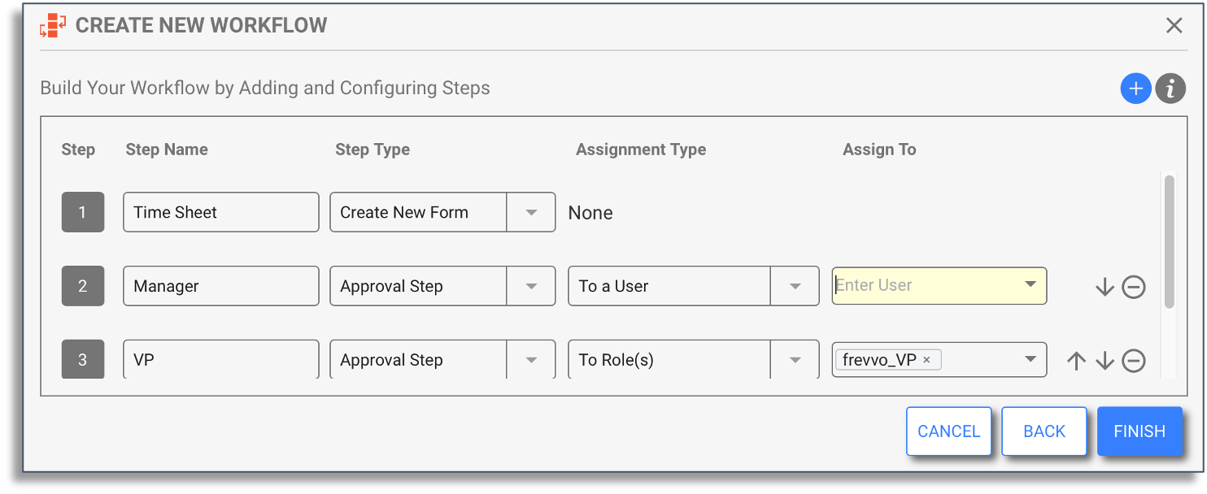Remove frevvo_VP role tag

pyautogui.click(x=926, y=360)
